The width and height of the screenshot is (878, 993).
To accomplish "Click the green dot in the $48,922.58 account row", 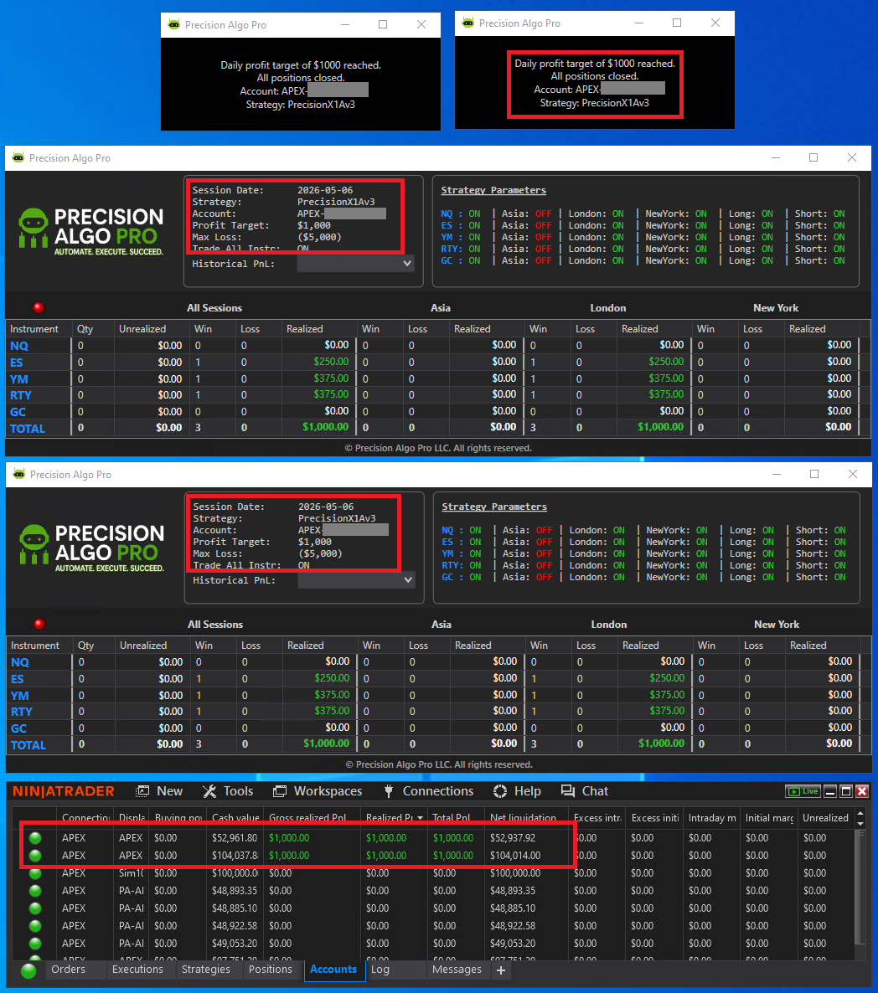I will [x=35, y=926].
